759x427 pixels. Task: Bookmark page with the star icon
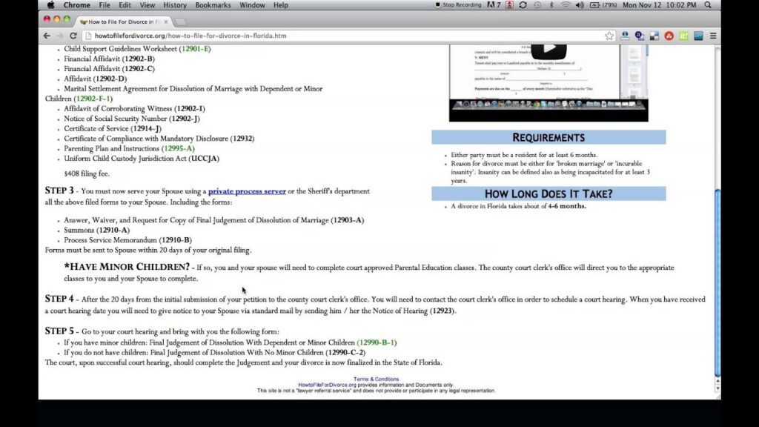point(609,36)
